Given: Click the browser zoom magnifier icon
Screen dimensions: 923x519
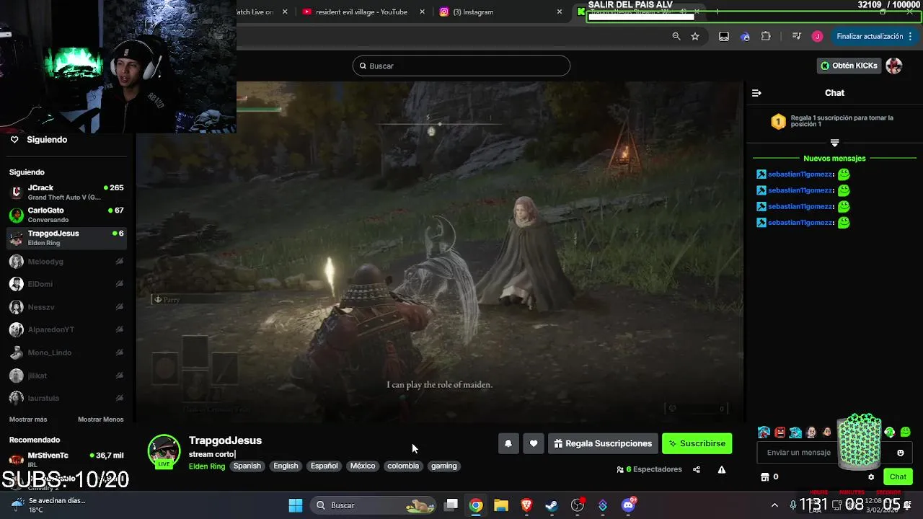Looking at the screenshot, I should [x=676, y=36].
